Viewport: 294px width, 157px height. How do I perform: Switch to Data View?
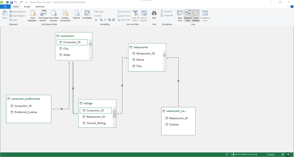[x=180, y=16]
